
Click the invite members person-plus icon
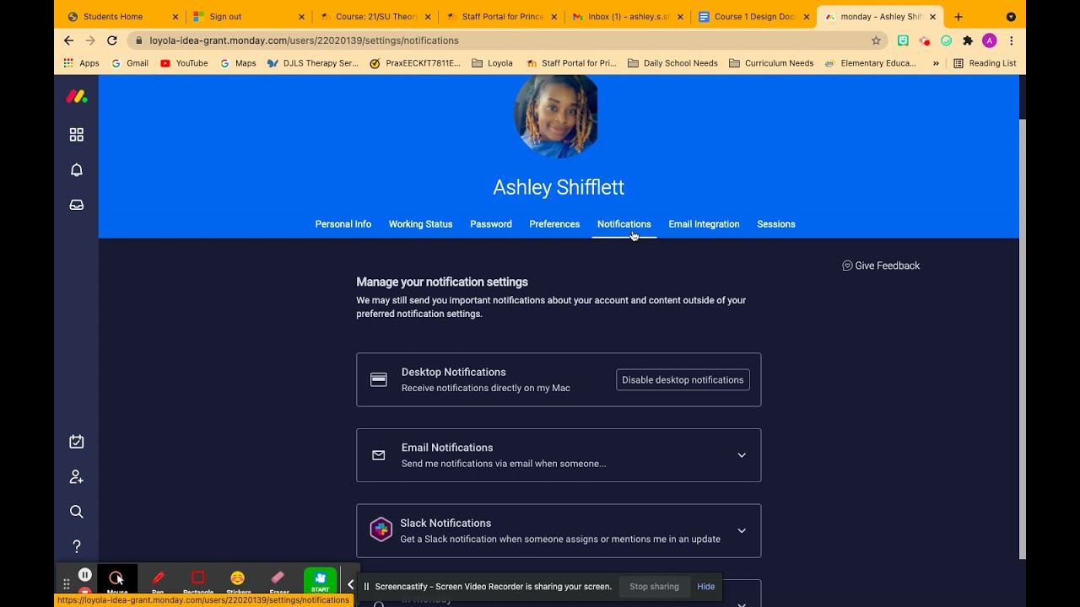(77, 477)
